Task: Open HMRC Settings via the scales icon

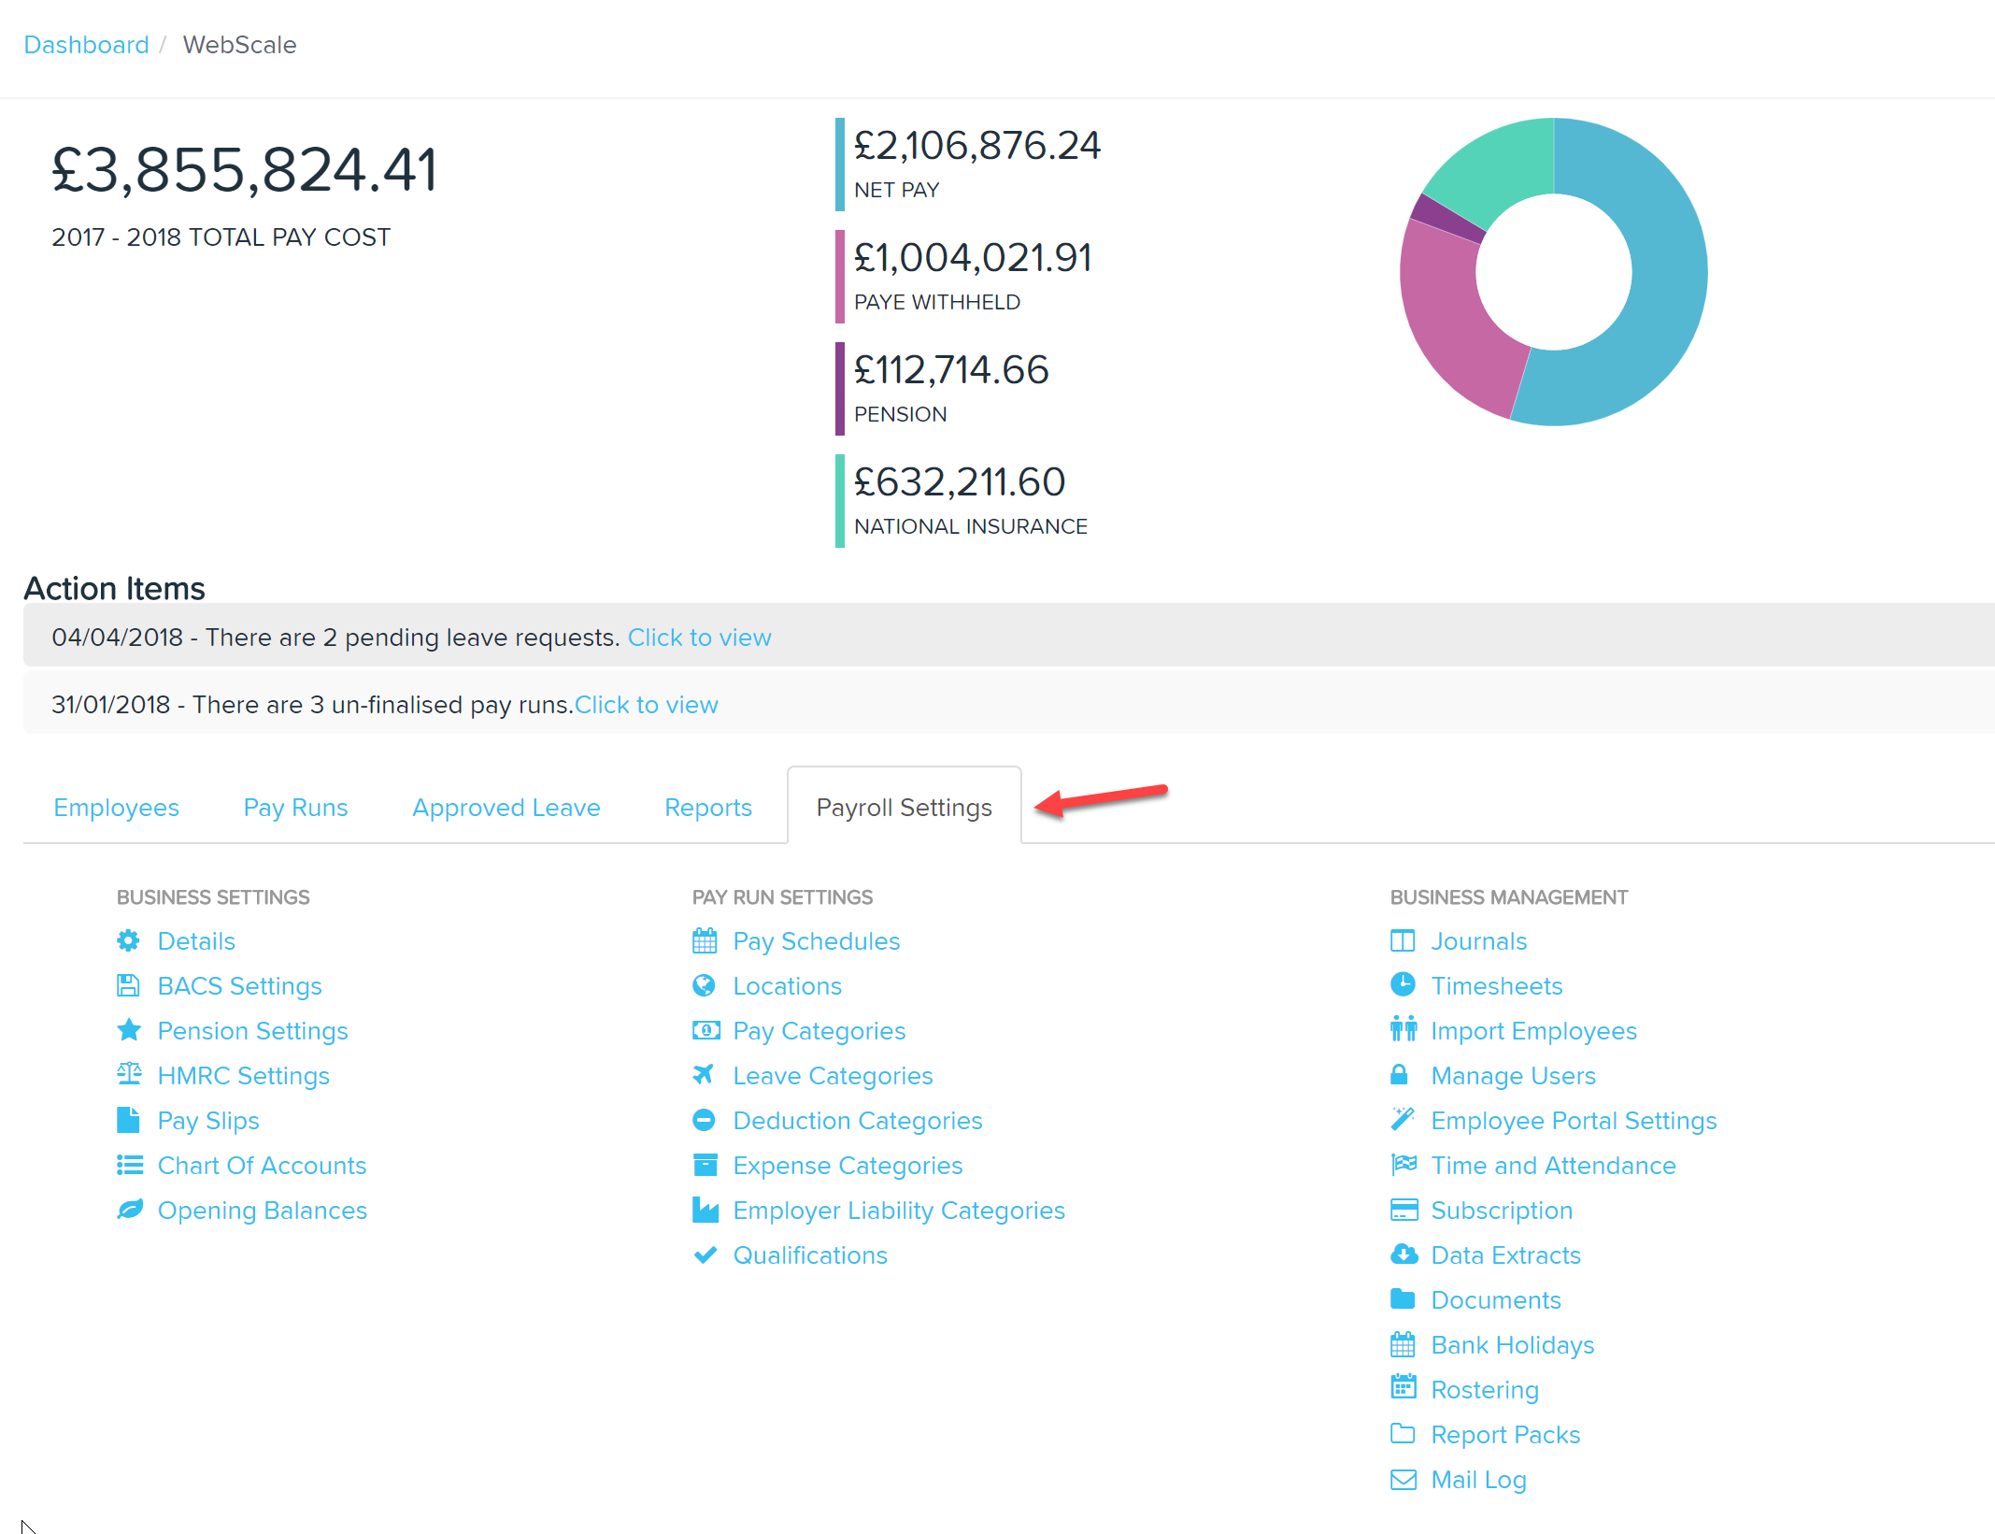Action: point(129,1074)
